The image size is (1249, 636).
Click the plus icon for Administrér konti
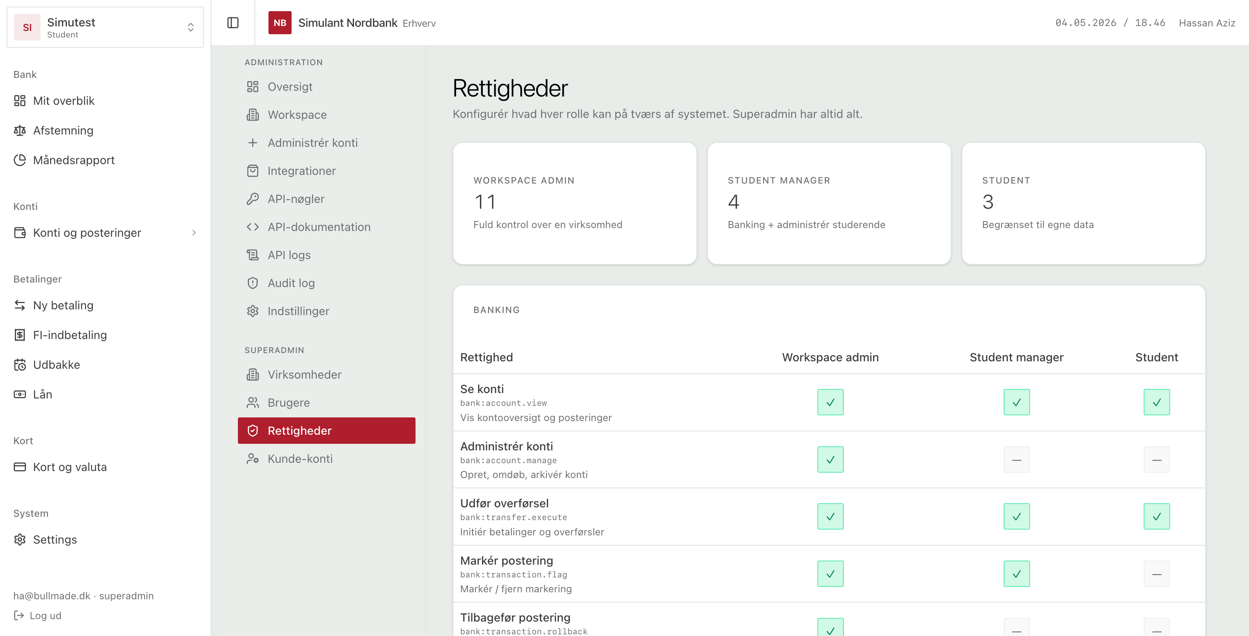click(x=253, y=143)
